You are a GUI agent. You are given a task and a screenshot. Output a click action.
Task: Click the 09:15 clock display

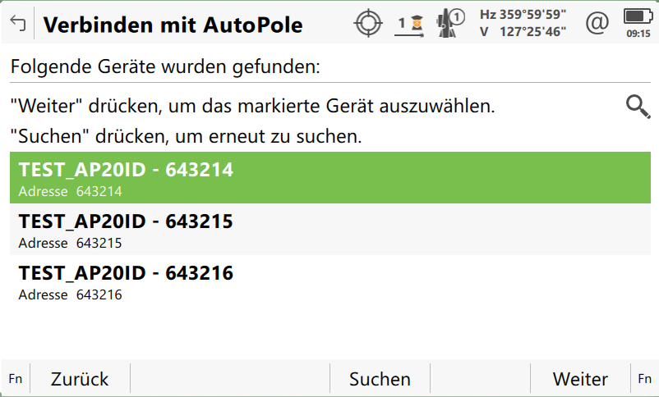point(638,34)
